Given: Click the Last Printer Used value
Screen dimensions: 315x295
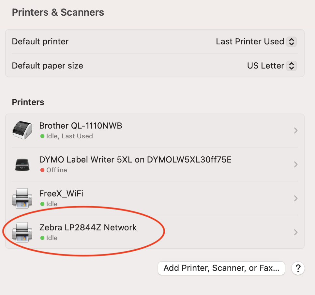Looking at the screenshot, I should coord(250,42).
